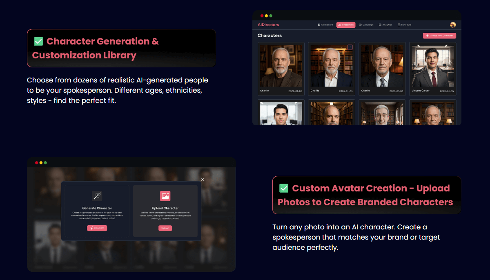Image resolution: width=490 pixels, height=280 pixels.
Task: Open the Analytics tab
Action: click(x=385, y=25)
